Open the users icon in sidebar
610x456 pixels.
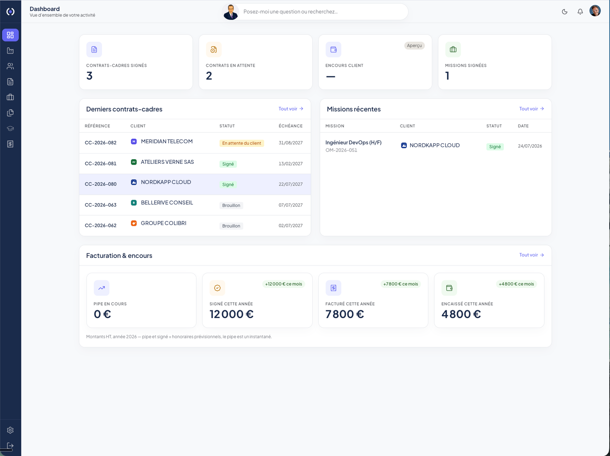[x=10, y=66]
